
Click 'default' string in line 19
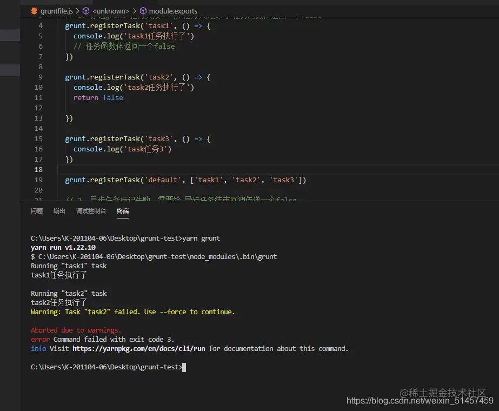click(x=163, y=180)
